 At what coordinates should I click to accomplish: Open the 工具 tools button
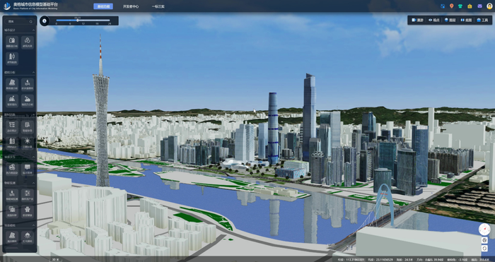[x=483, y=20]
